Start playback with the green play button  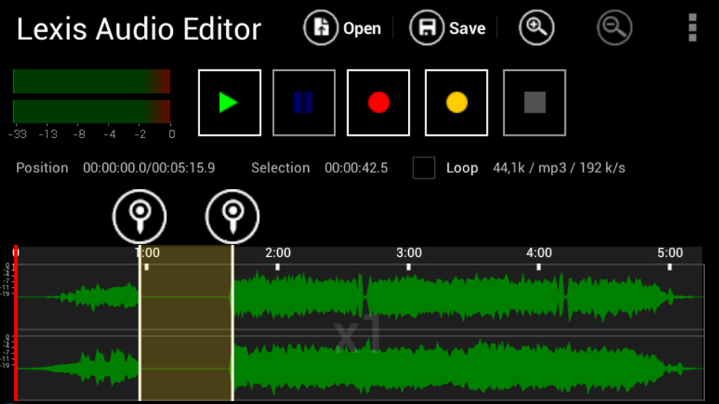230,103
